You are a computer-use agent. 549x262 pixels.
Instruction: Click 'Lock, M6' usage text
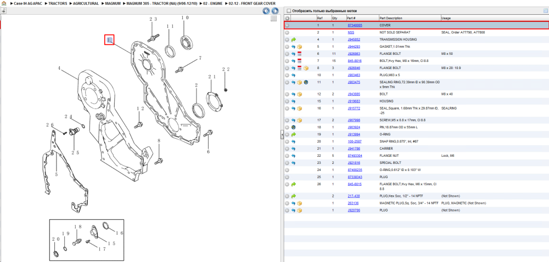[448, 156]
